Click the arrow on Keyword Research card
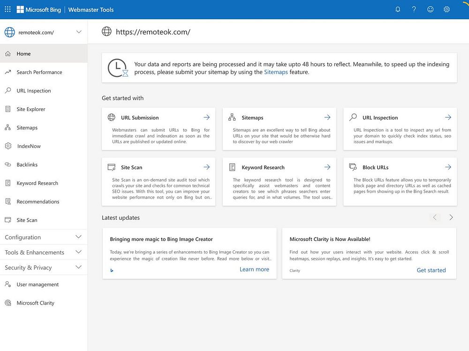 click(327, 167)
